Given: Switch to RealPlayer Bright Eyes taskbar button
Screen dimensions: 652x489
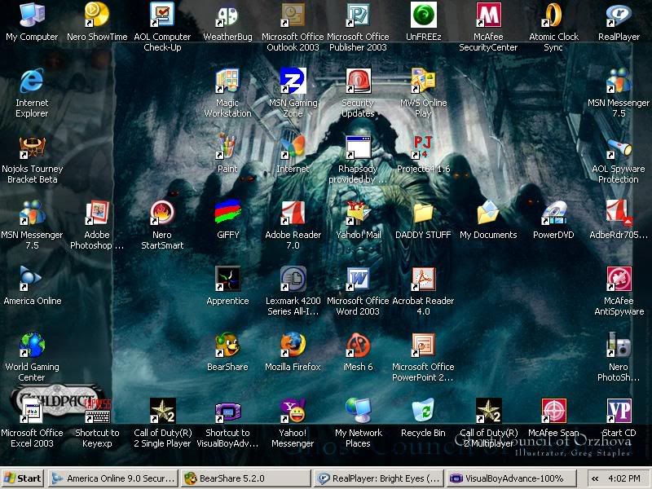Looking at the screenshot, I should 378,478.
